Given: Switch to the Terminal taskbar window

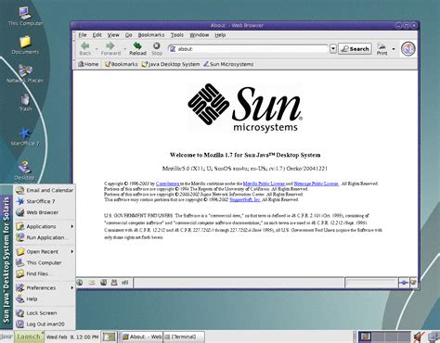Looking at the screenshot, I should [184, 337].
